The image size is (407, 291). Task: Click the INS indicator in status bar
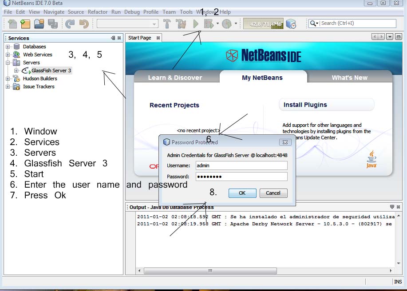coord(398,282)
